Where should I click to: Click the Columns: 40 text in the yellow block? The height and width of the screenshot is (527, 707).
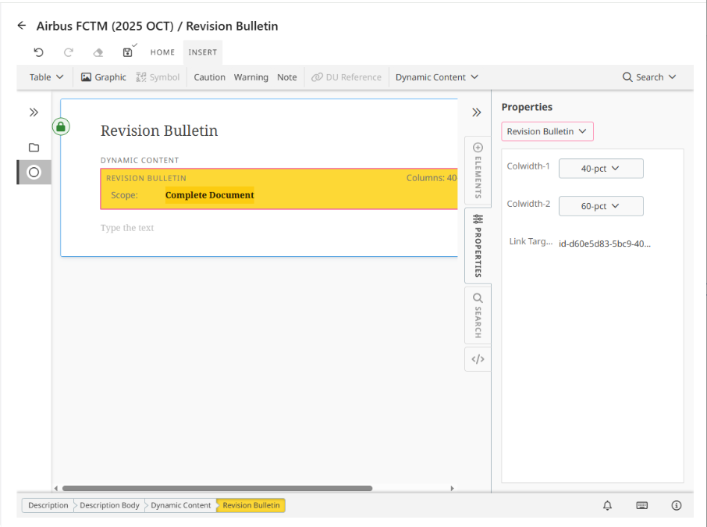[432, 178]
